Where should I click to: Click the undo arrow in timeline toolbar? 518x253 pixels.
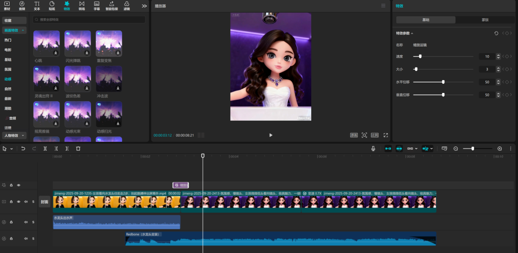[23, 149]
